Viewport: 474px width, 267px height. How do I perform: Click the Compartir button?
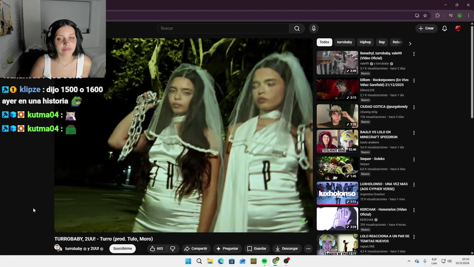coord(196,248)
